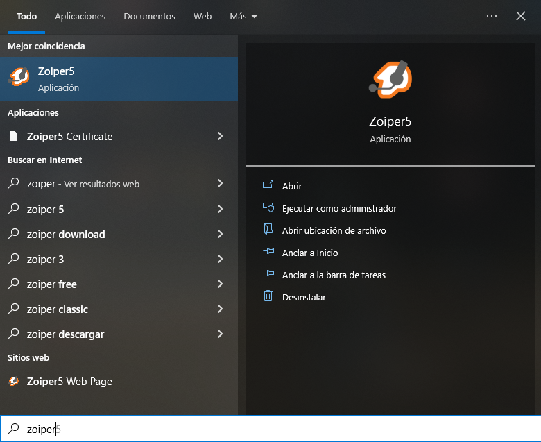
Task: Open the Zoiper5 best match result
Action: (119, 79)
